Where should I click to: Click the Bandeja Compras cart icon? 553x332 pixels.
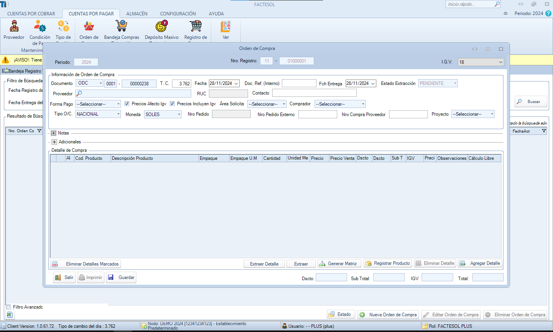click(x=121, y=27)
